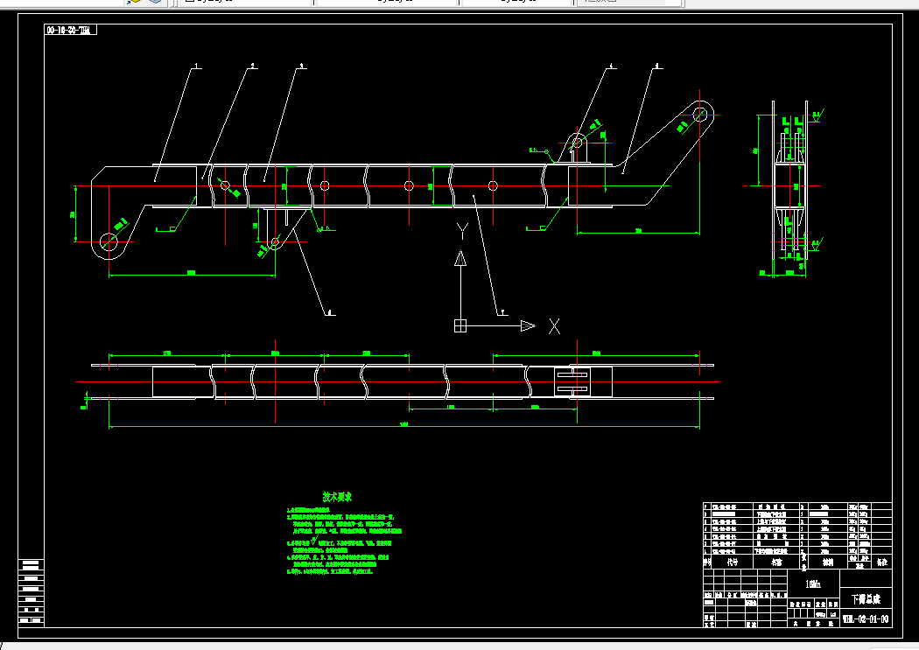The height and width of the screenshot is (650, 919).
Task: Click the Y axis label of the UCS
Action: coord(462,231)
